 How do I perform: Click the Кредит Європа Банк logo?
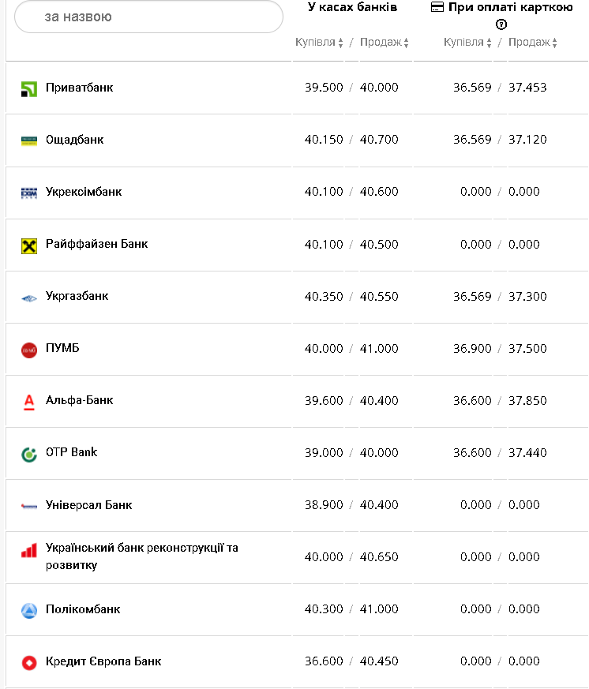(29, 662)
